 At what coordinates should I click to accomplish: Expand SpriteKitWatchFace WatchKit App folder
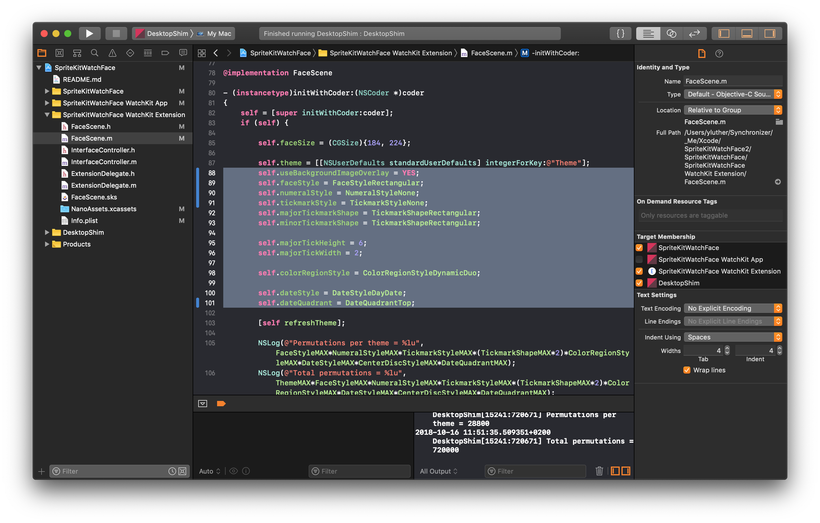point(47,103)
